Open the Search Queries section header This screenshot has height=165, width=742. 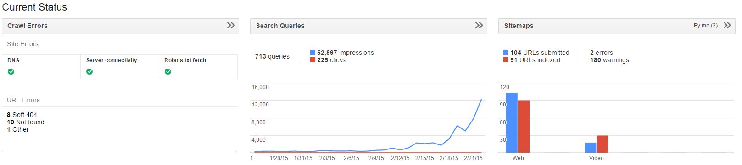[x=368, y=26]
